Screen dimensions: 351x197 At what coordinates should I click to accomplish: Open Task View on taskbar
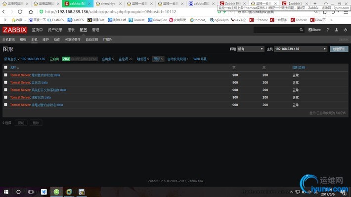[31, 192]
